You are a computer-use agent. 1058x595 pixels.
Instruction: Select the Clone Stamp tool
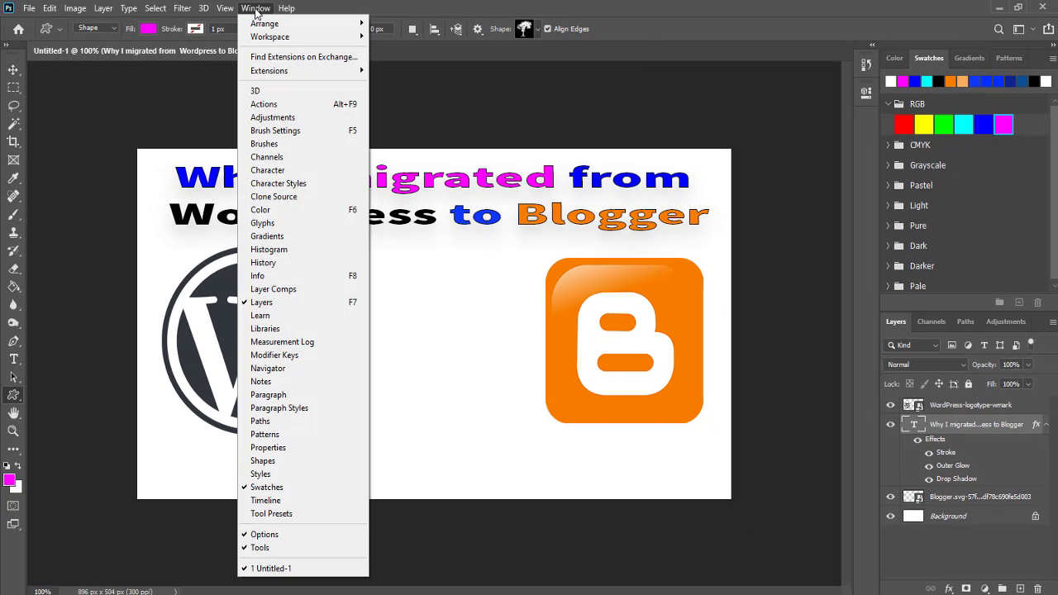(x=13, y=233)
